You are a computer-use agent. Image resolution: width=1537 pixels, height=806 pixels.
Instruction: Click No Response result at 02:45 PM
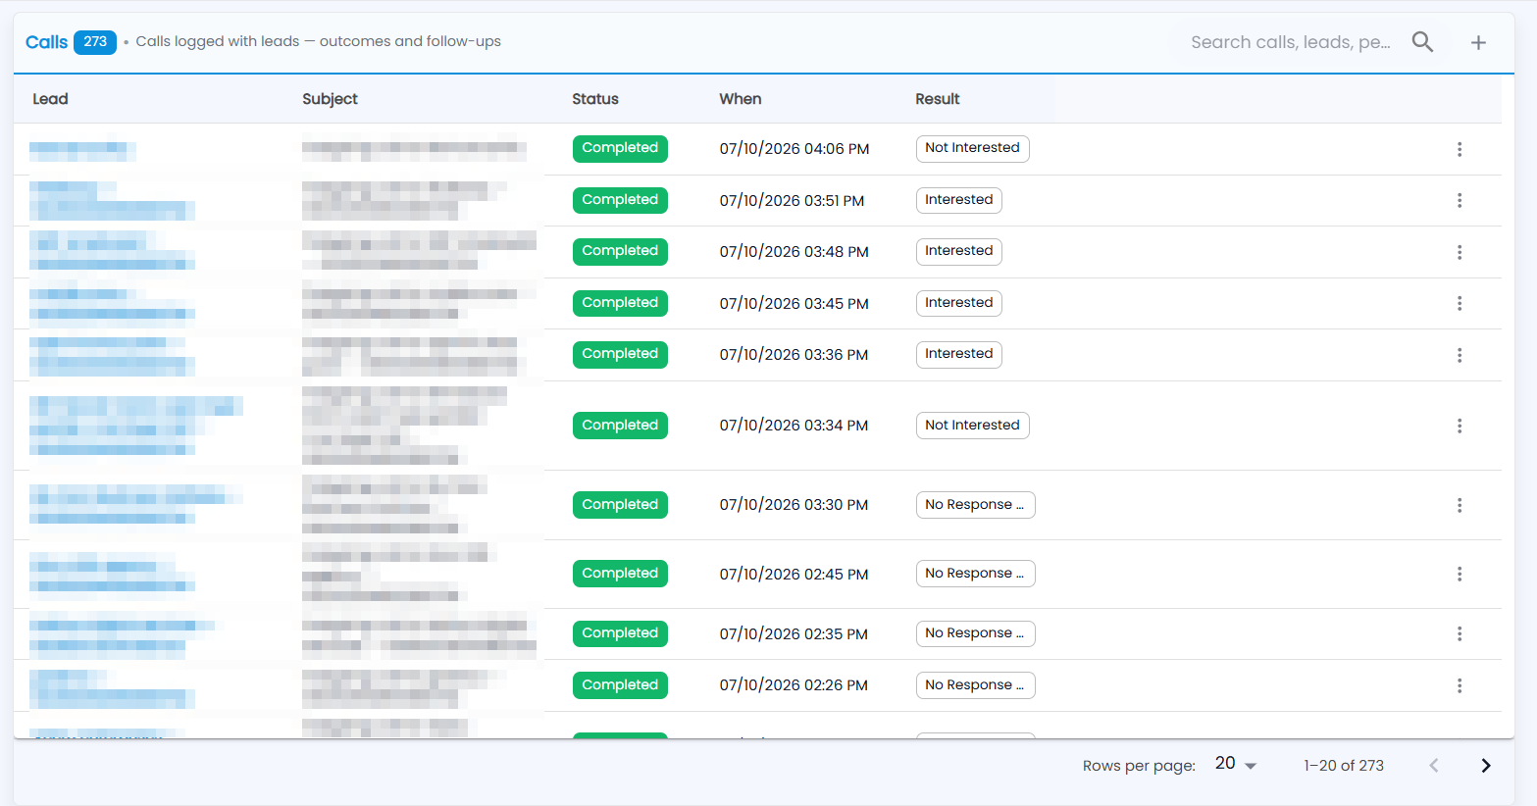click(x=975, y=574)
